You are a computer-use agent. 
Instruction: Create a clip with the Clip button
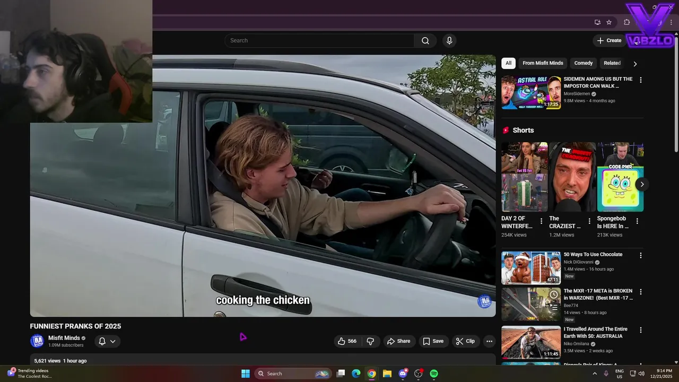point(466,341)
